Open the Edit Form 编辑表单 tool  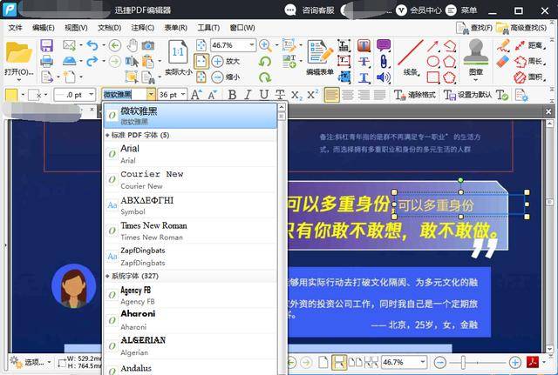pyautogui.click(x=320, y=57)
